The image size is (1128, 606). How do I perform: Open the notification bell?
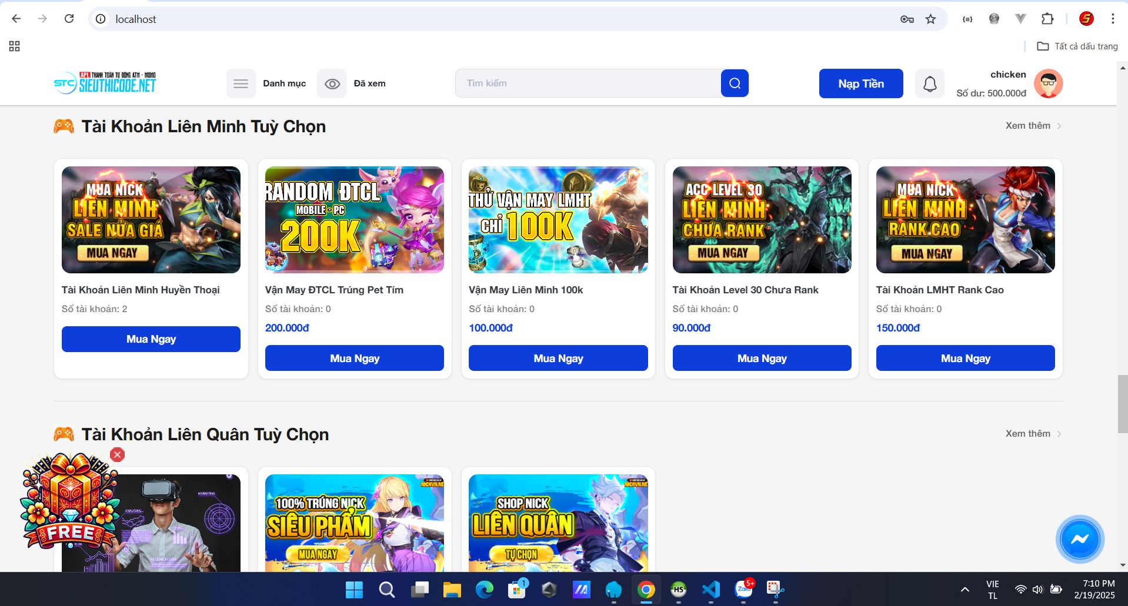click(929, 83)
